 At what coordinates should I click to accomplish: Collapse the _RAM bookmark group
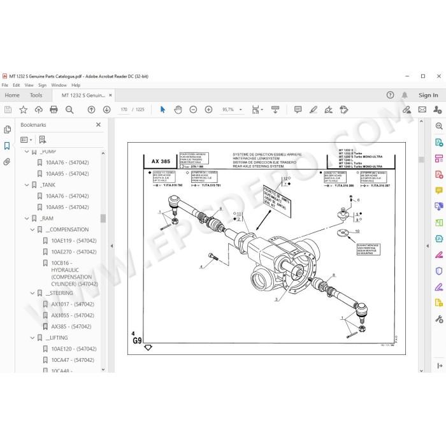(27, 219)
